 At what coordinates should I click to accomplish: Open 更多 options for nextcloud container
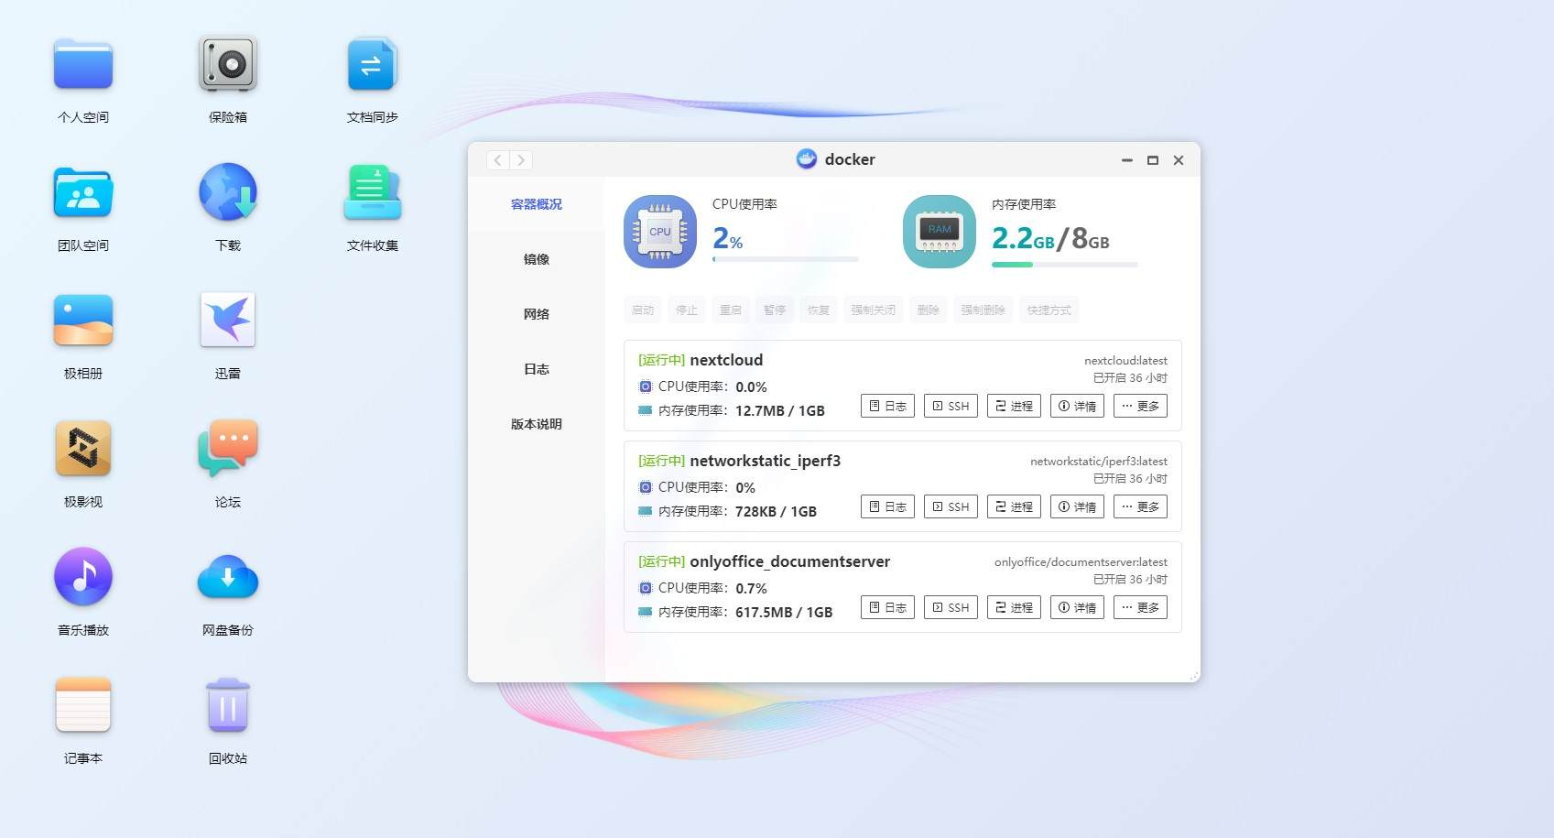(x=1139, y=406)
